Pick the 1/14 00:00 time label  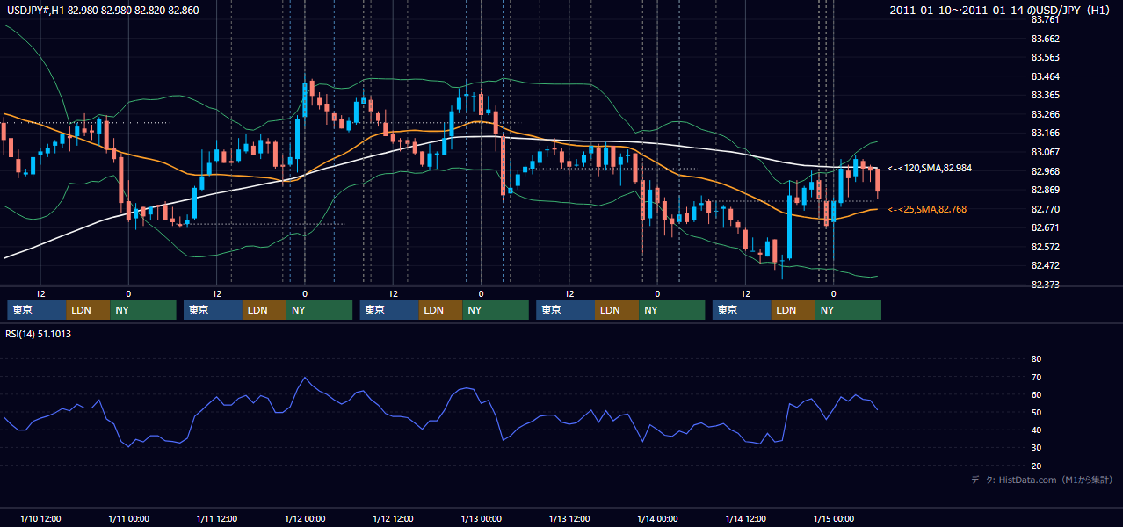coord(656,518)
